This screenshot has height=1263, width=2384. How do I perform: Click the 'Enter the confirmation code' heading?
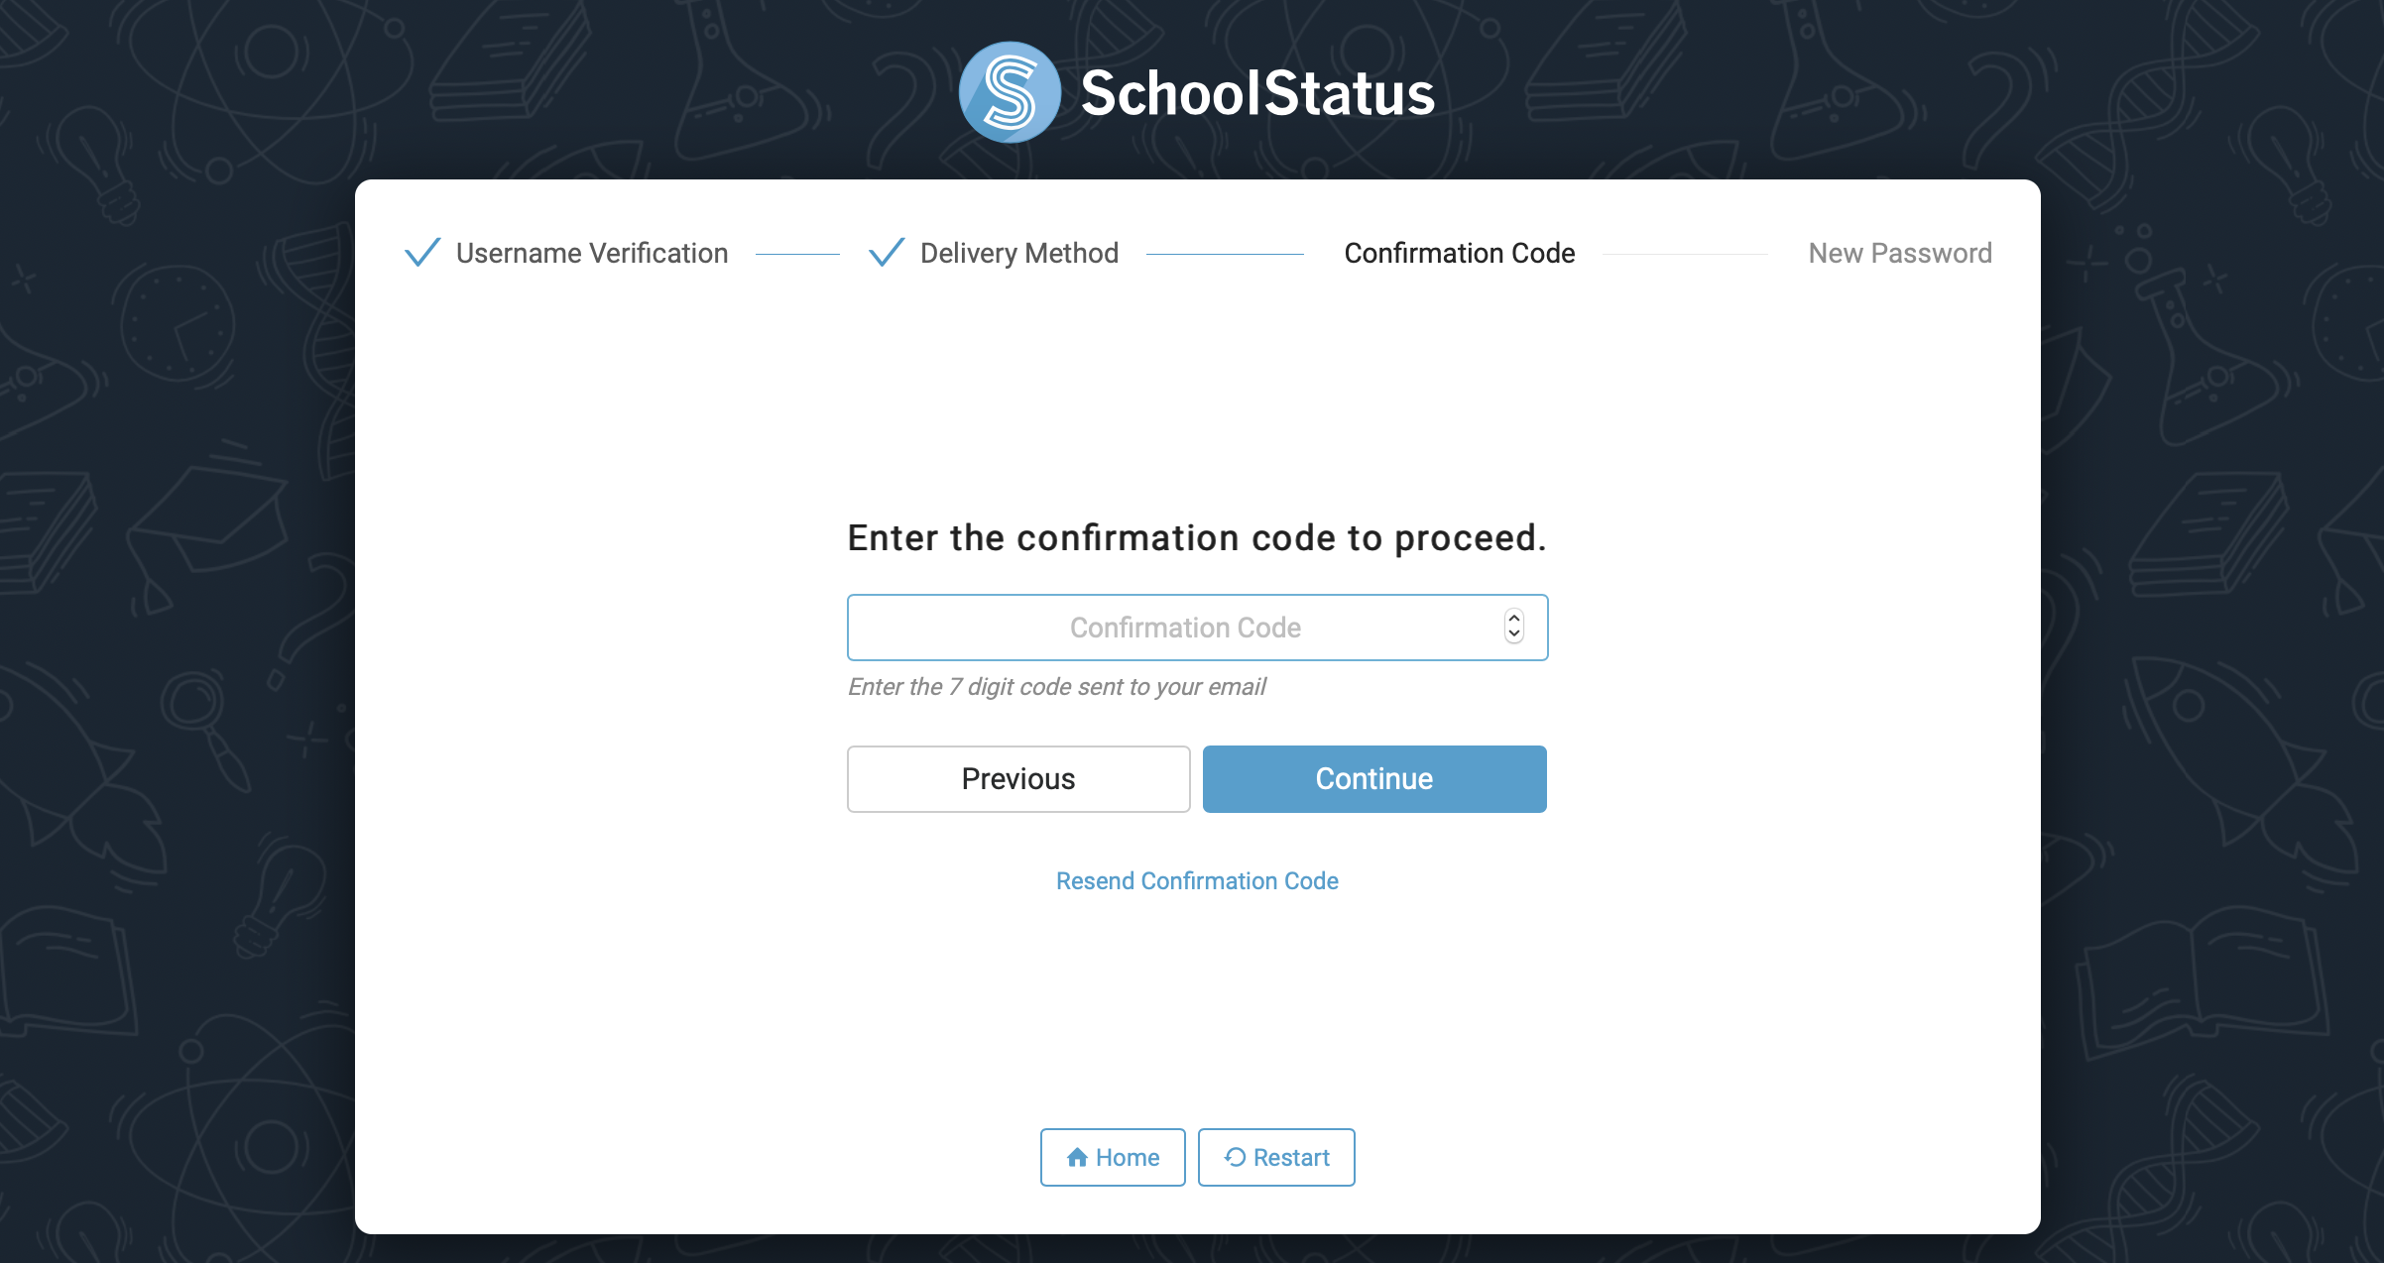(1197, 538)
